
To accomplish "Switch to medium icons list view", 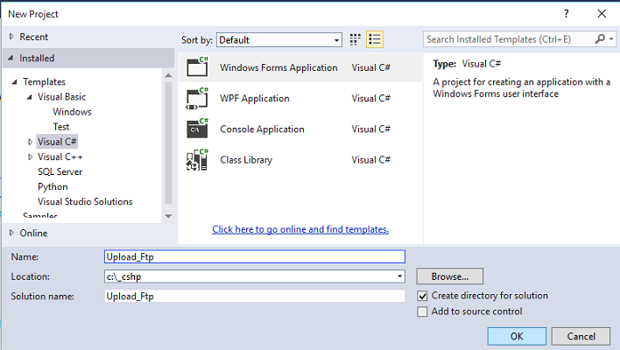I will (375, 39).
